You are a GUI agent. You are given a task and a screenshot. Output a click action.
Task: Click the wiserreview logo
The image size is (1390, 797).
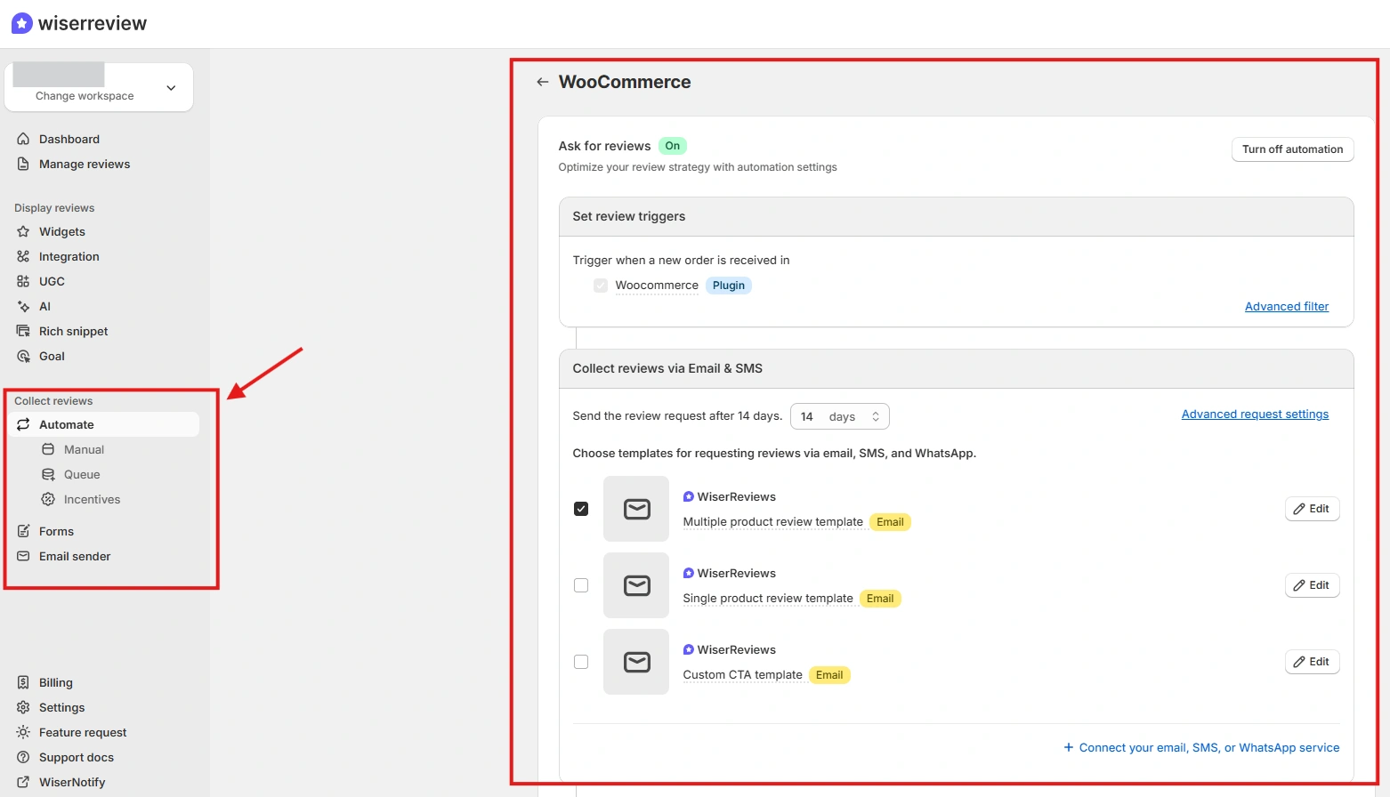tap(78, 22)
